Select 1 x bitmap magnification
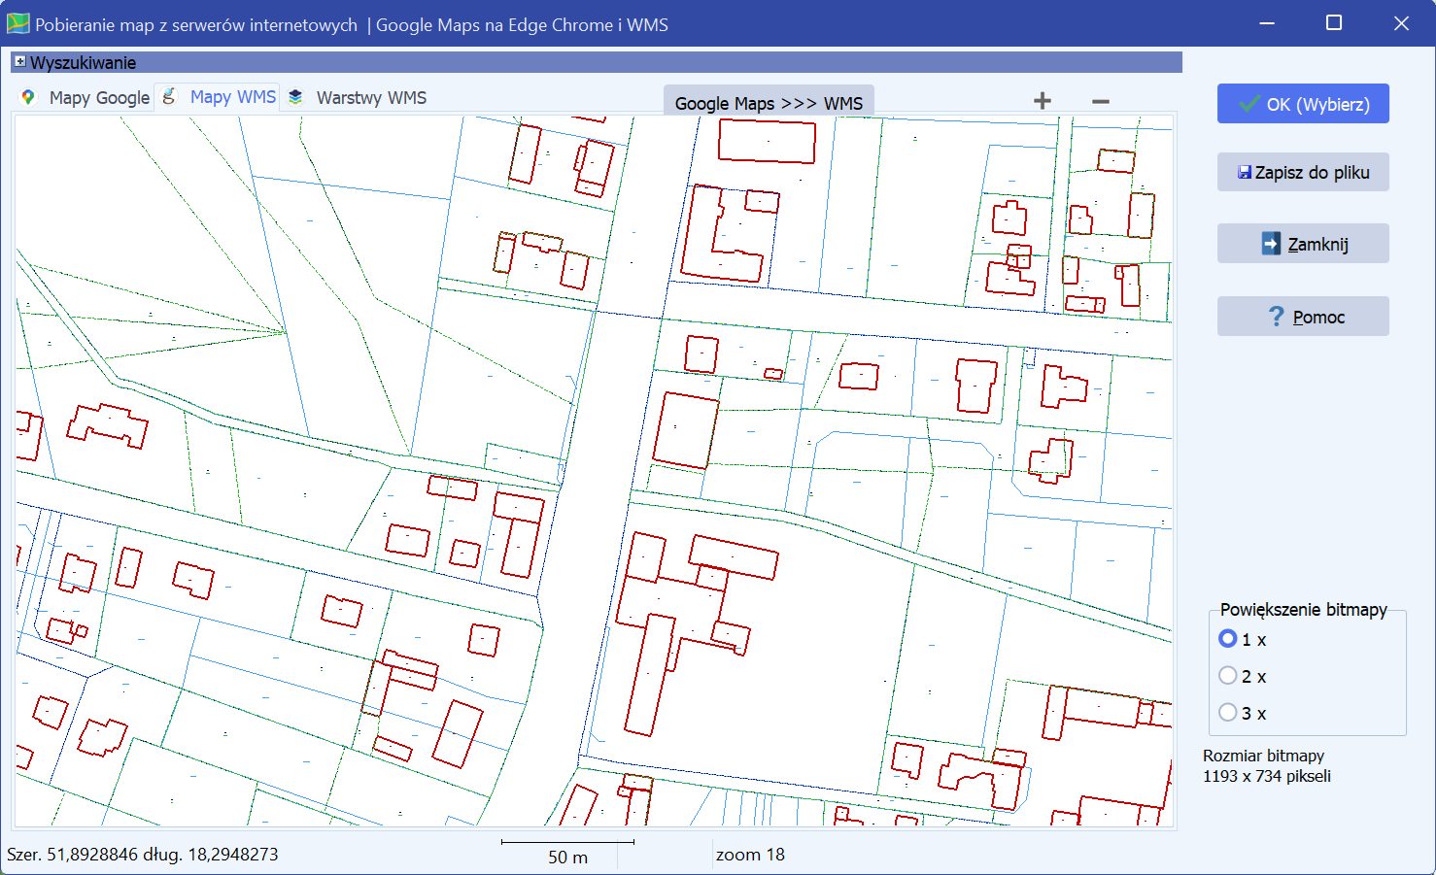Image resolution: width=1436 pixels, height=875 pixels. (x=1228, y=639)
